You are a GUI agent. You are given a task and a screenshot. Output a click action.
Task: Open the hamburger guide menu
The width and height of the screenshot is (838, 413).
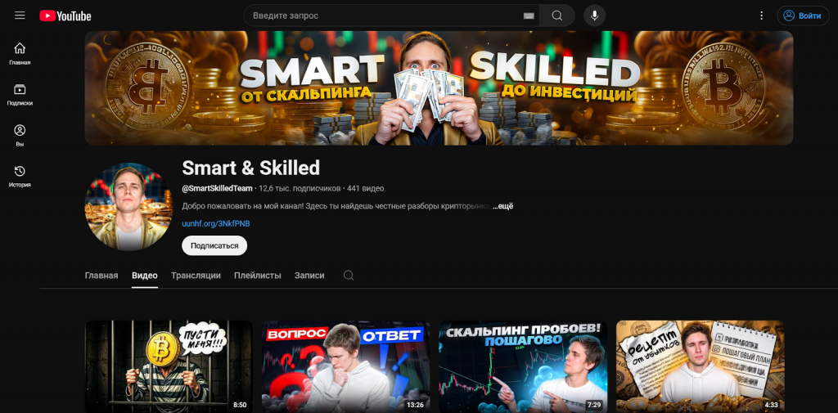[20, 16]
